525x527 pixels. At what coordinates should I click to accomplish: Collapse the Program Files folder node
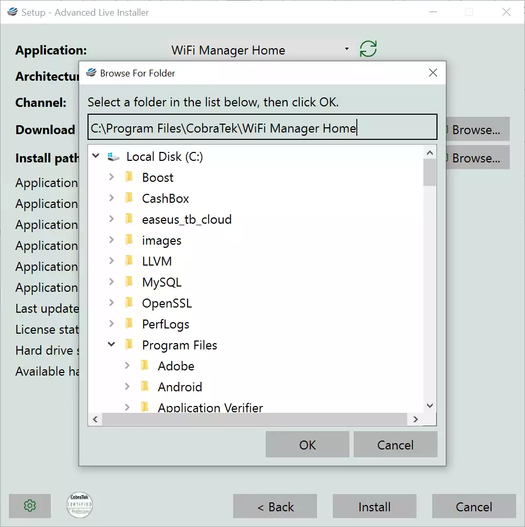pos(112,344)
